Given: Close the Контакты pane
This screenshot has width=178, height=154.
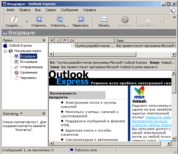Looking at the screenshot, I should point(44,114).
